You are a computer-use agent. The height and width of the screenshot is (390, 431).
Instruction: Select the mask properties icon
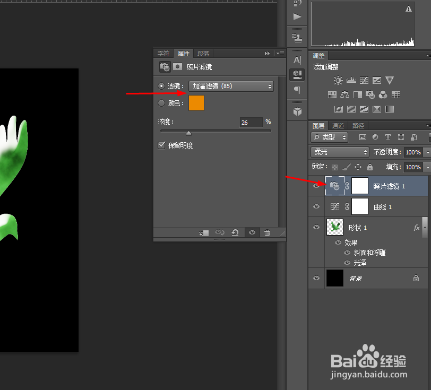coord(178,67)
